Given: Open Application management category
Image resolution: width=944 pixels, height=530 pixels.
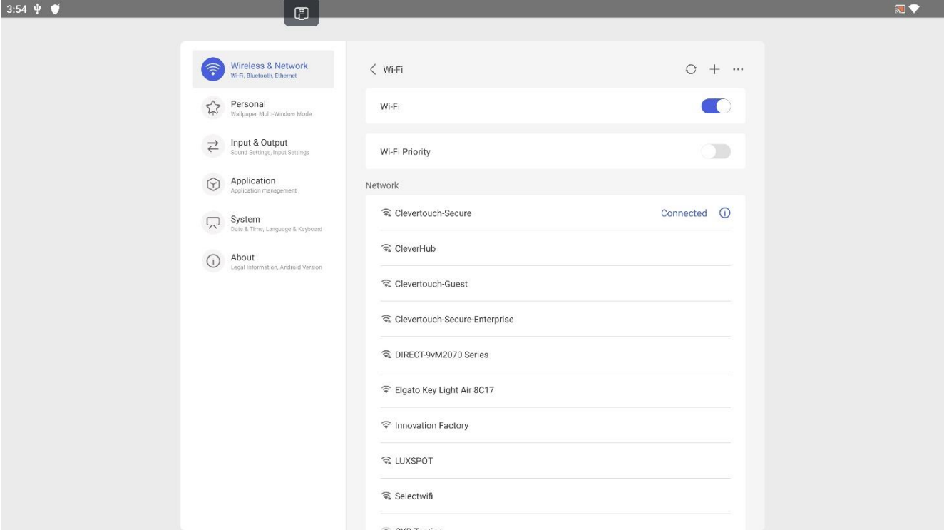Looking at the screenshot, I should (x=263, y=184).
